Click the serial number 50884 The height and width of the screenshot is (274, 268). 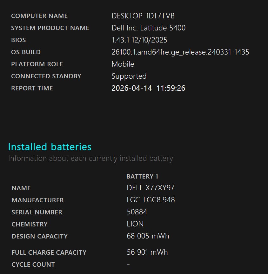[x=137, y=212]
